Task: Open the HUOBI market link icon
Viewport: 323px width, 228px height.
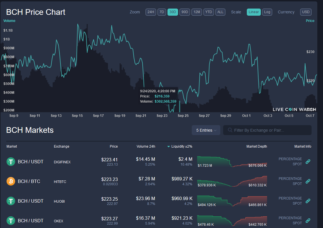Action: coord(308,201)
